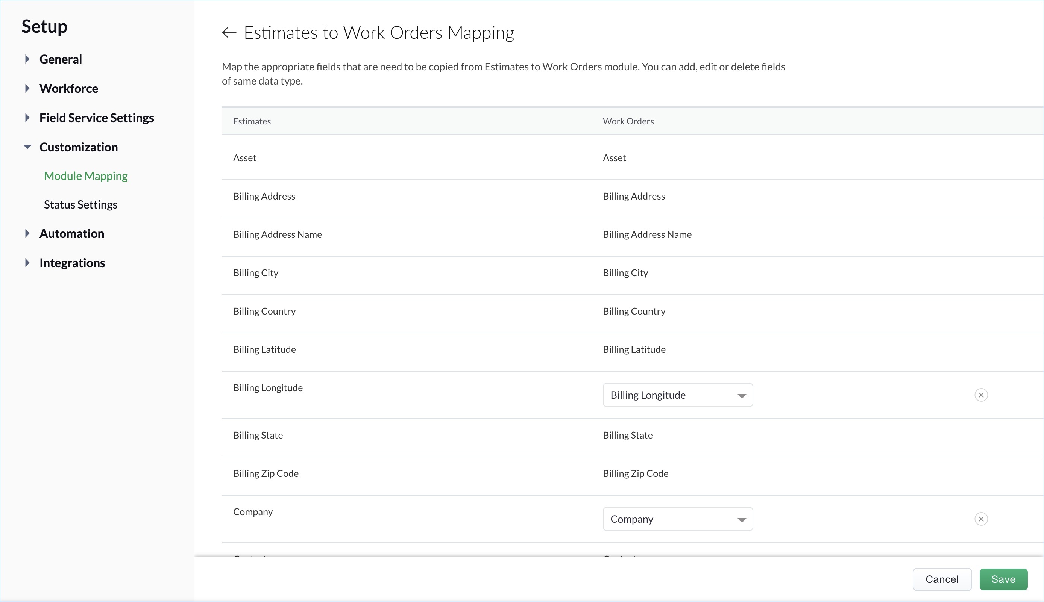
Task: Open the Billing Longitude dropdown
Action: pyautogui.click(x=677, y=395)
